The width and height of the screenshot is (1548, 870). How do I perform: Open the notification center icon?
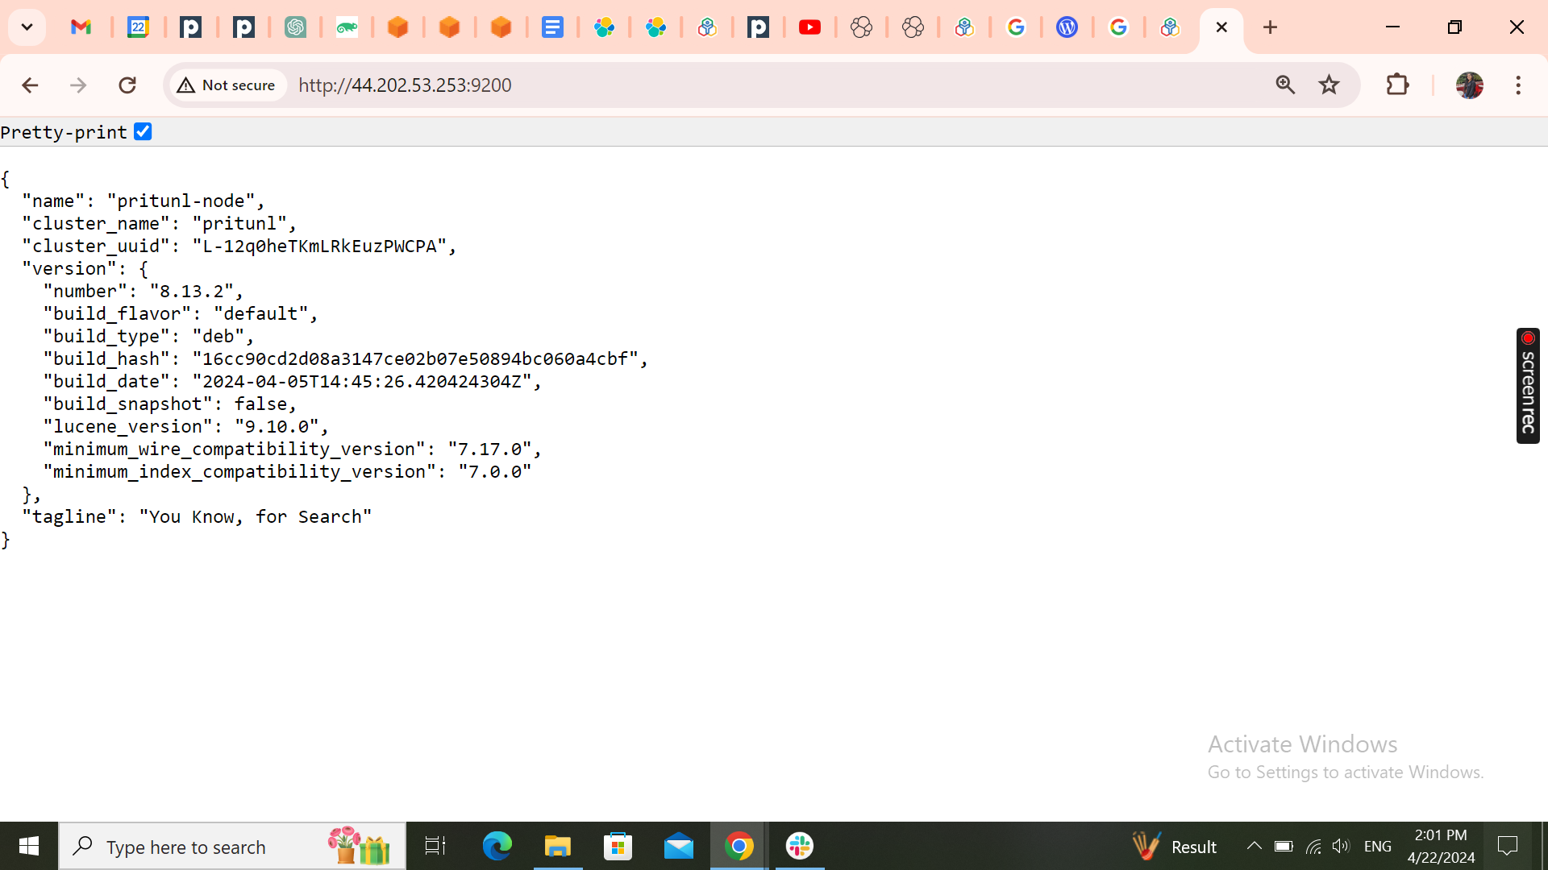pyautogui.click(x=1508, y=846)
